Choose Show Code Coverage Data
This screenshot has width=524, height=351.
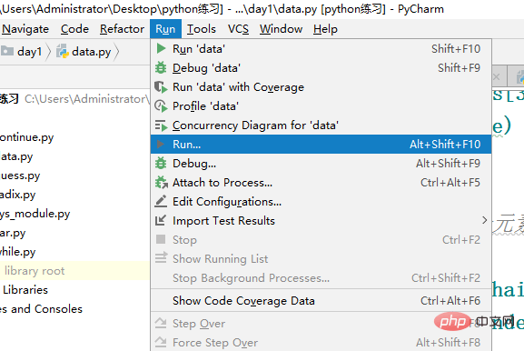click(x=321, y=301)
